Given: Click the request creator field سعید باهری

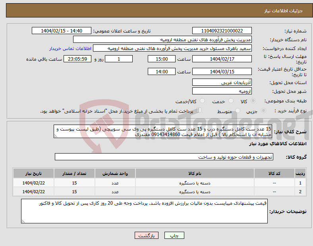Looking at the screenshot, I should (172, 48).
